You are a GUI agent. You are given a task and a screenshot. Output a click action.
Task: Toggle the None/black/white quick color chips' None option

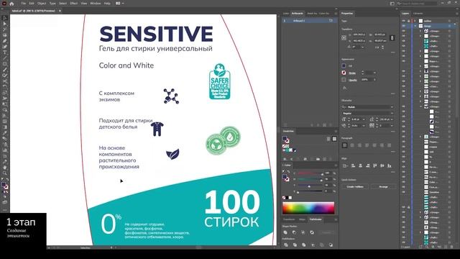(284, 197)
